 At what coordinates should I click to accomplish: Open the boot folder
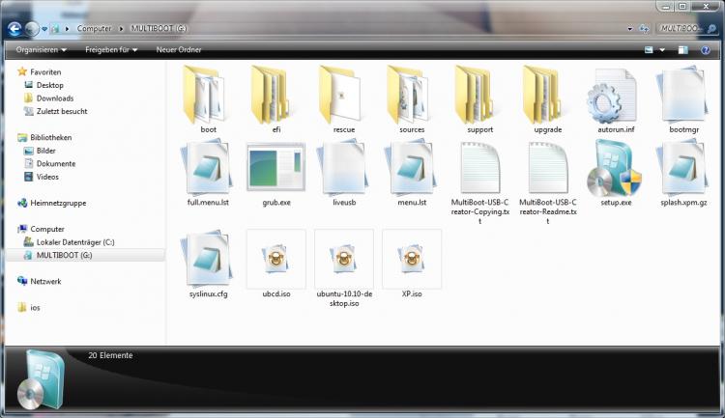[208, 98]
